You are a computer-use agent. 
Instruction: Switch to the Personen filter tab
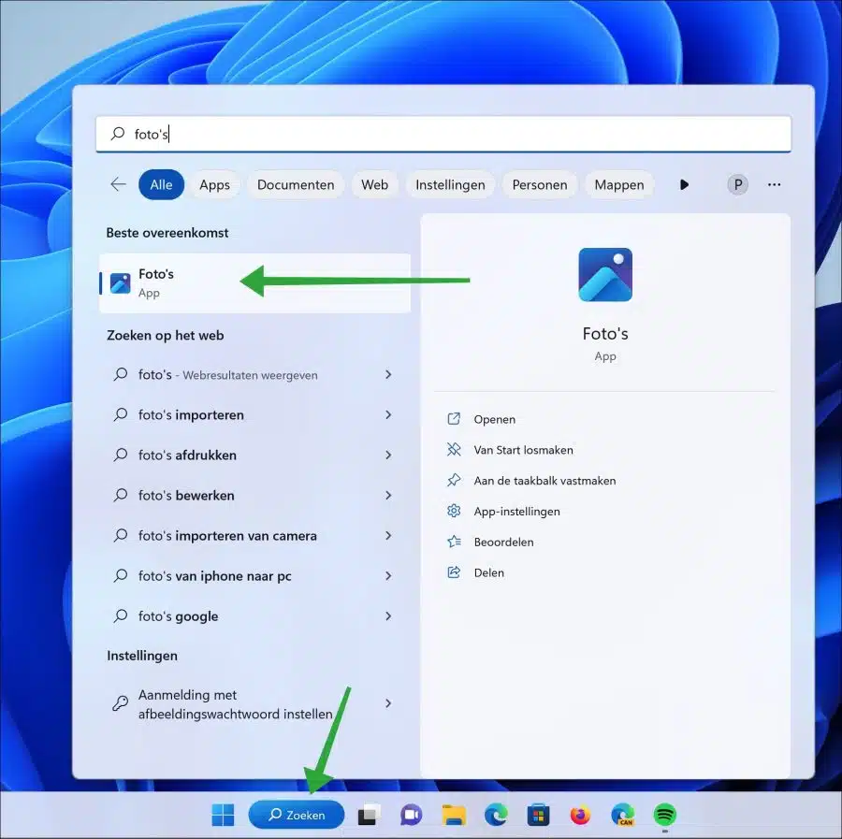pyautogui.click(x=540, y=184)
